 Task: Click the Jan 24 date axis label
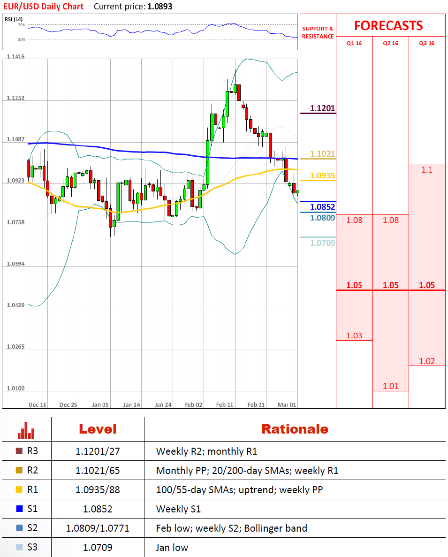point(163,404)
